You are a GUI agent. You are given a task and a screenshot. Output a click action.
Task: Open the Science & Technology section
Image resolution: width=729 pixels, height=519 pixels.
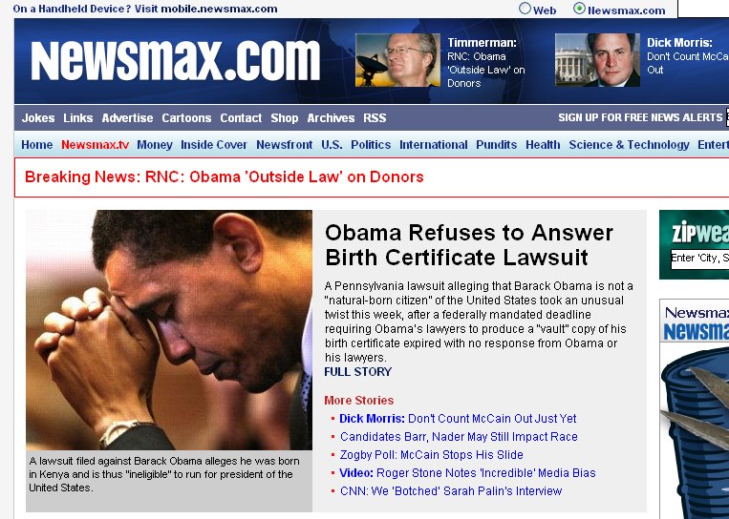[629, 145]
